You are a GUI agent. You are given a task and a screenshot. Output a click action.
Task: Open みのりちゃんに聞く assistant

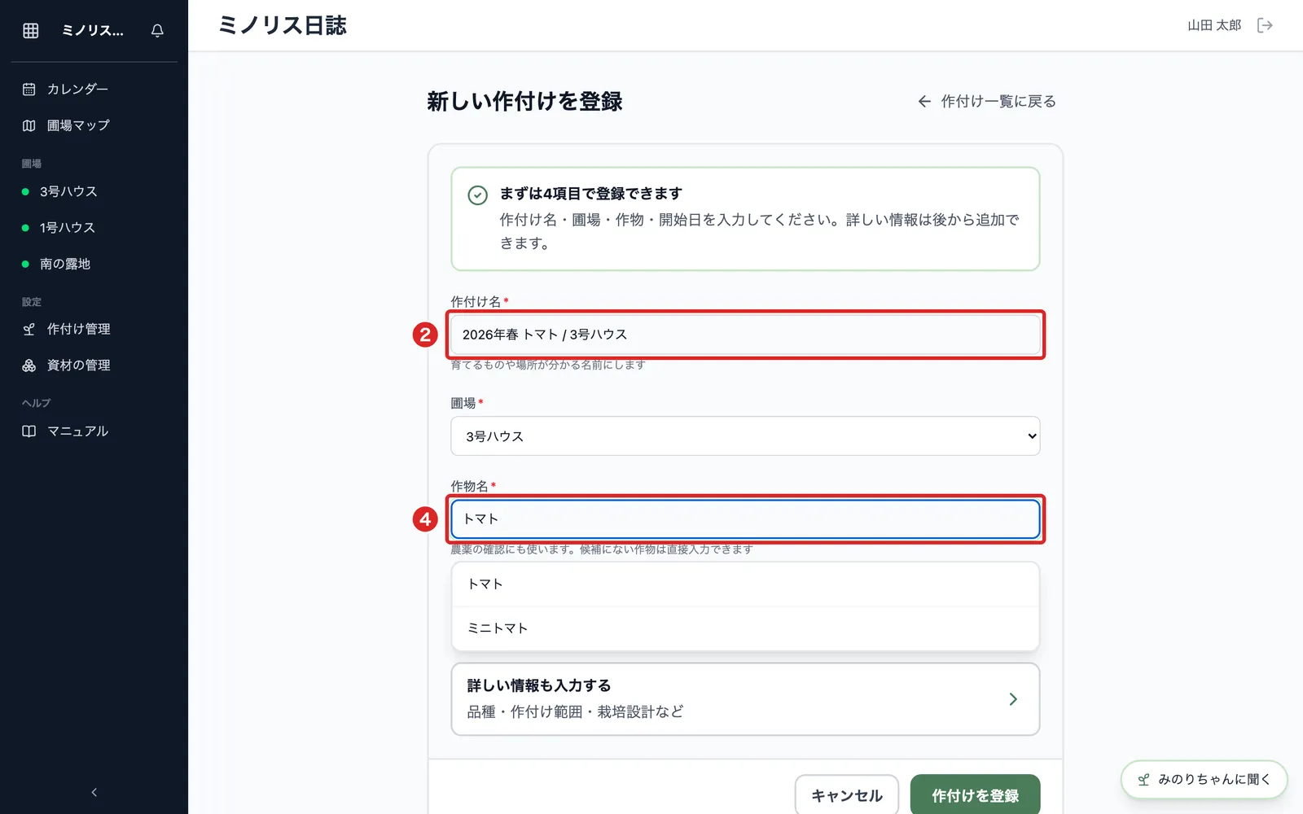click(1204, 780)
